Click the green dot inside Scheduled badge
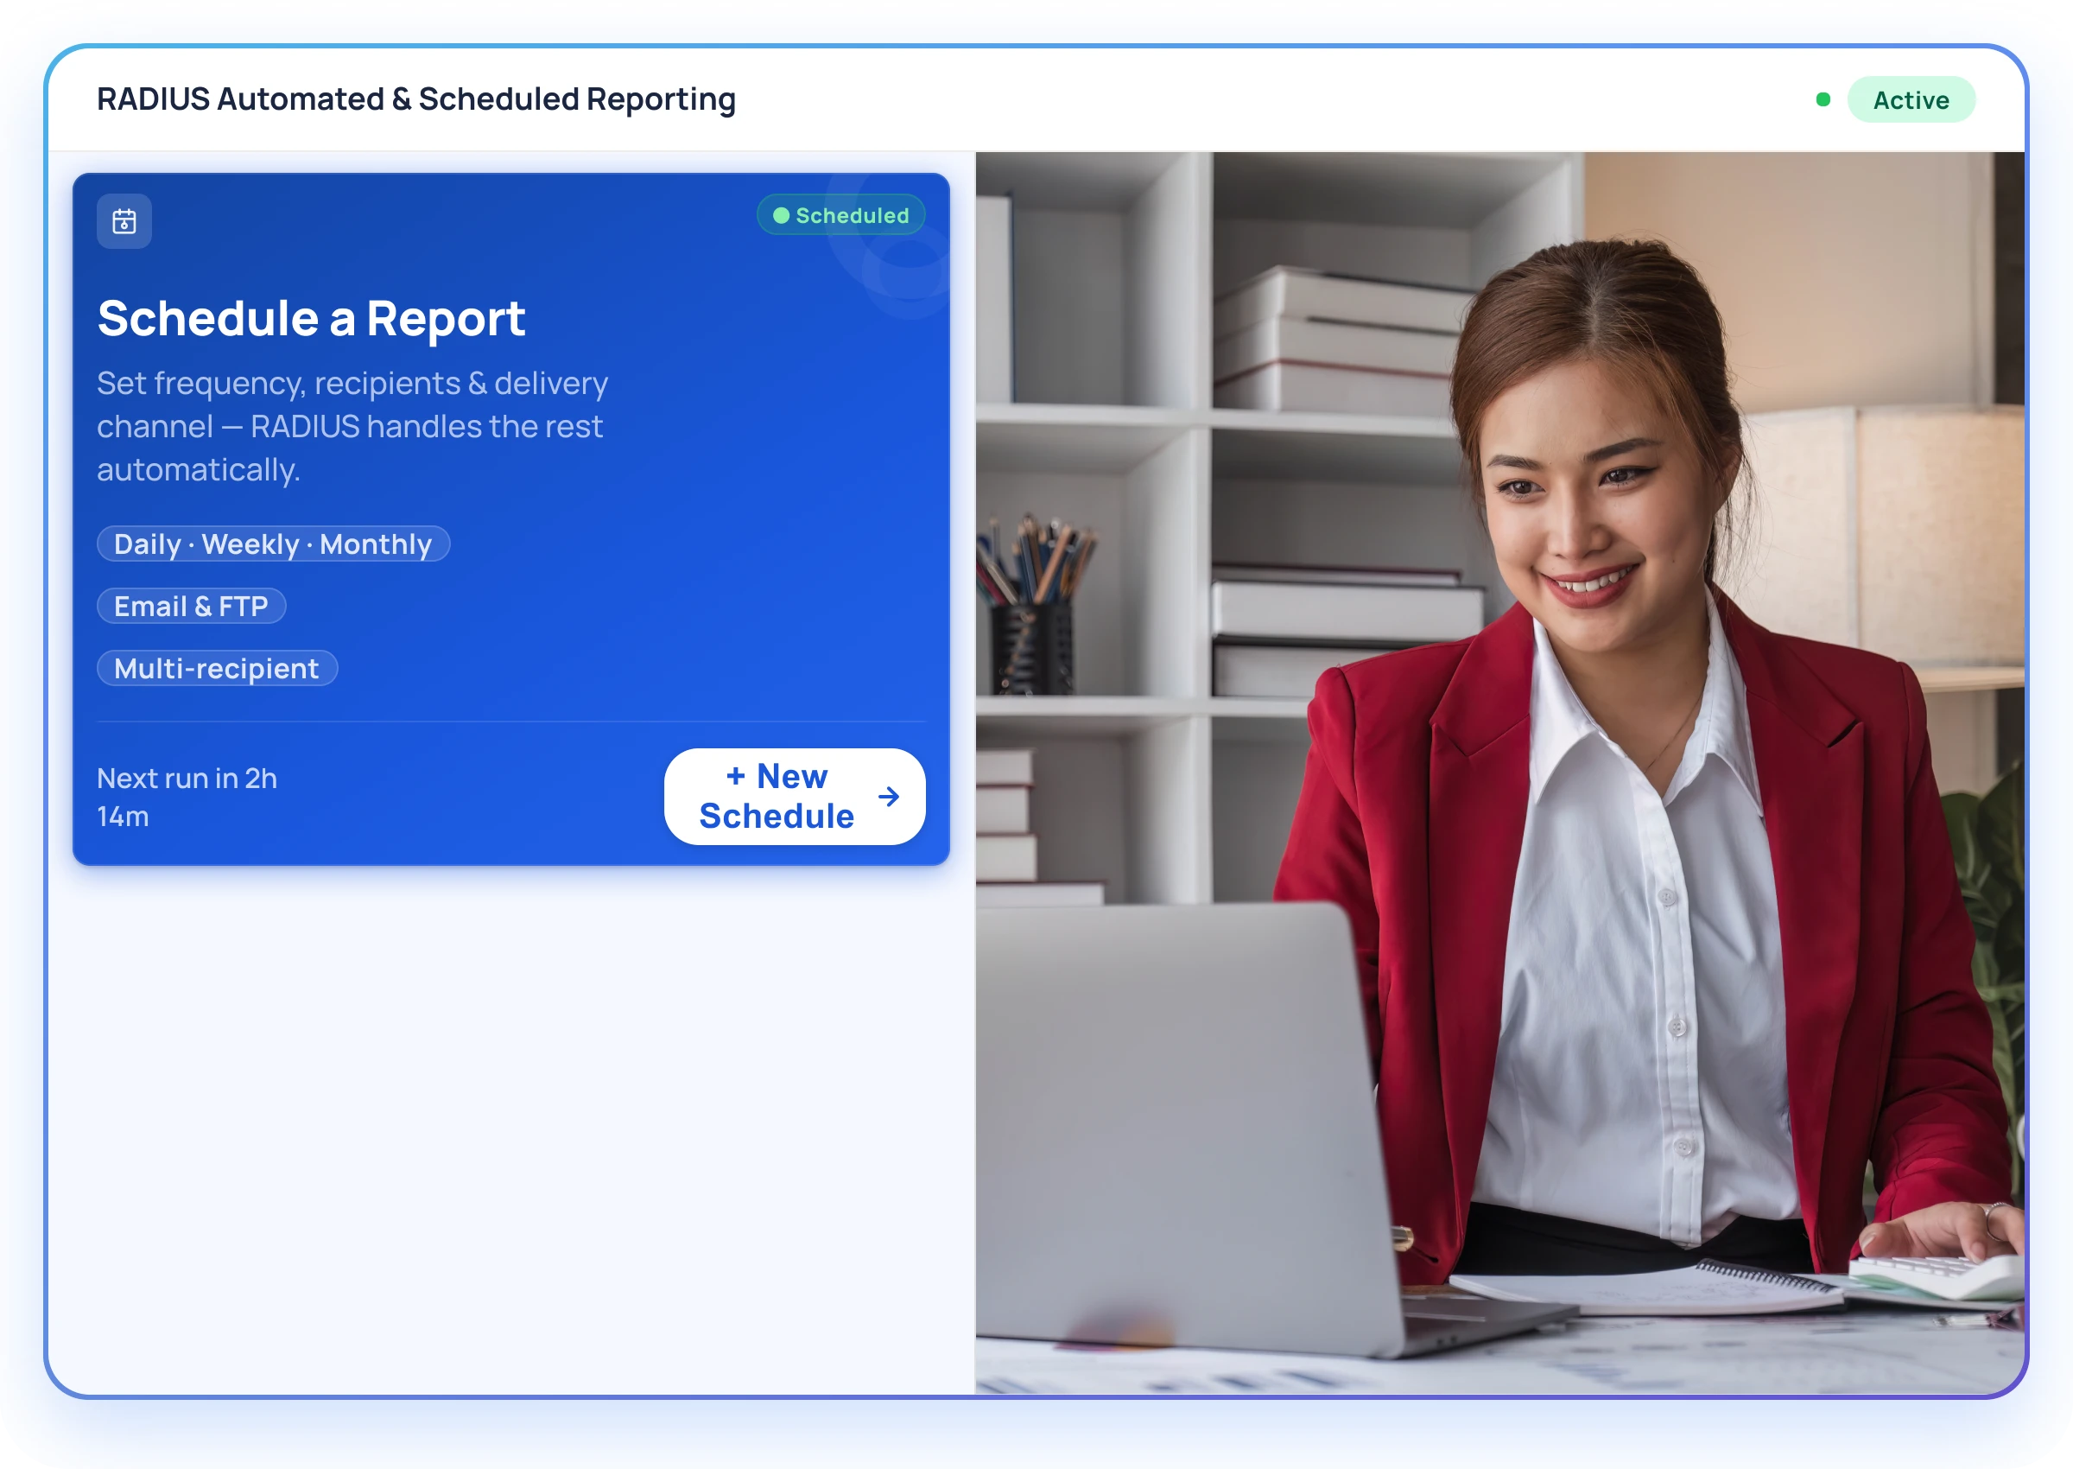Screen dimensions: 2073x1469 pyautogui.click(x=781, y=215)
